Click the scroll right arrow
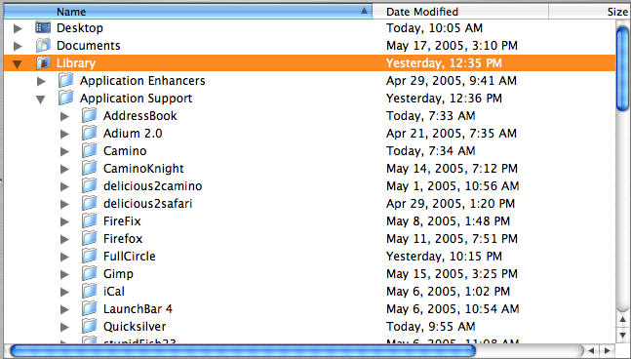The width and height of the screenshot is (631, 359). click(608, 350)
